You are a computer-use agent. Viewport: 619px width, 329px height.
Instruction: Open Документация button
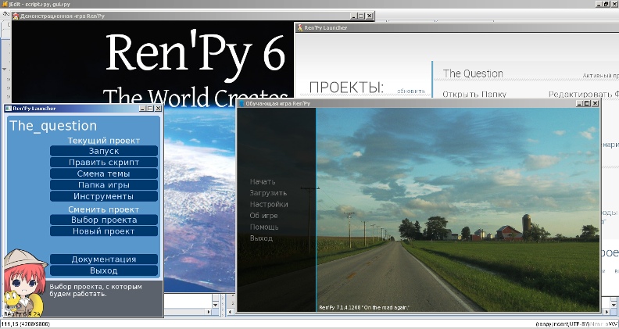pos(104,259)
